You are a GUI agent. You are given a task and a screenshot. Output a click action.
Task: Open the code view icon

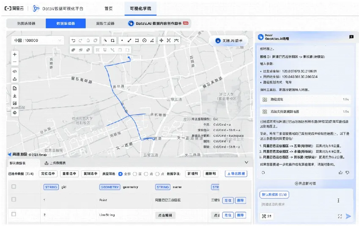[15, 71]
